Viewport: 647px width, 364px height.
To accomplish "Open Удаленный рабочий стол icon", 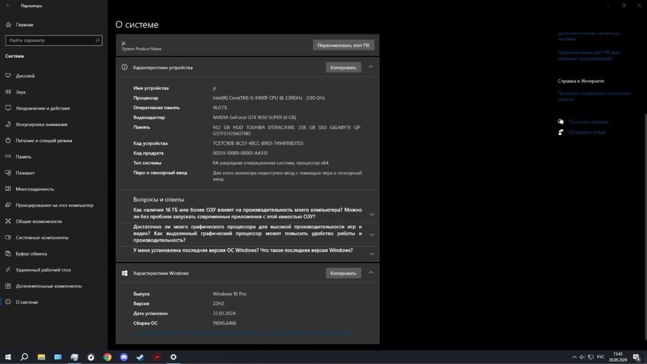I will 8,270.
